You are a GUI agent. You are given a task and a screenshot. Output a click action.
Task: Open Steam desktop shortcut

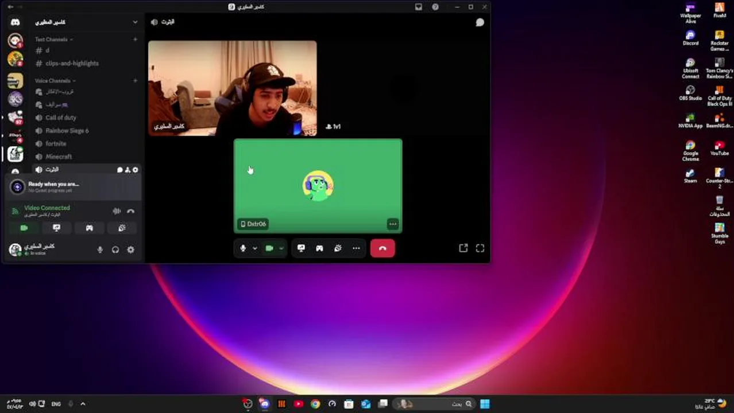coord(690,176)
